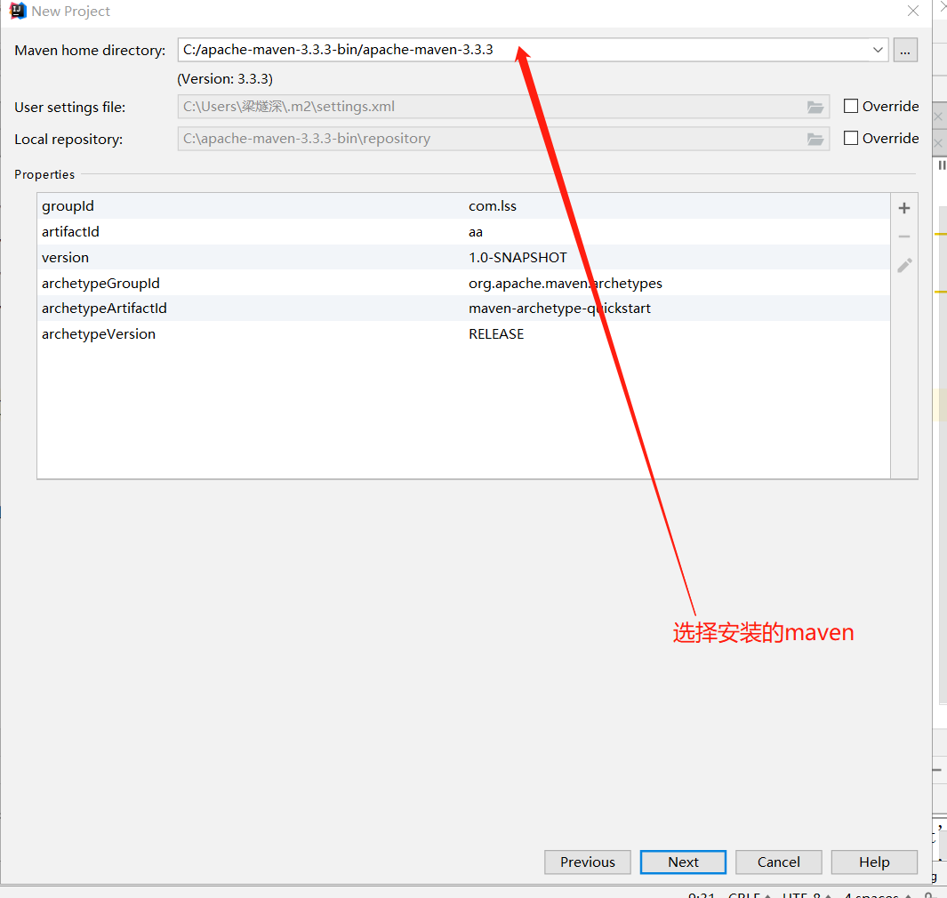
Task: Select the version property row
Action: [463, 257]
